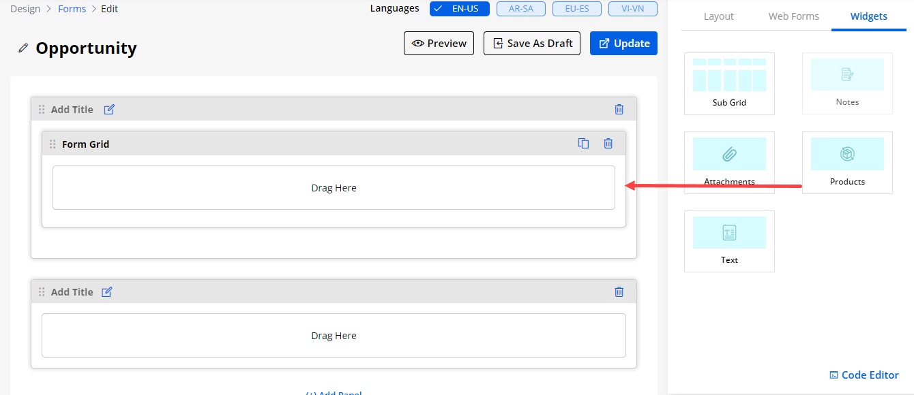
Task: Open the Layout tab
Action: coord(718,16)
